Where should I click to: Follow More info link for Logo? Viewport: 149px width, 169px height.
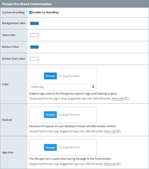coord(118,99)
